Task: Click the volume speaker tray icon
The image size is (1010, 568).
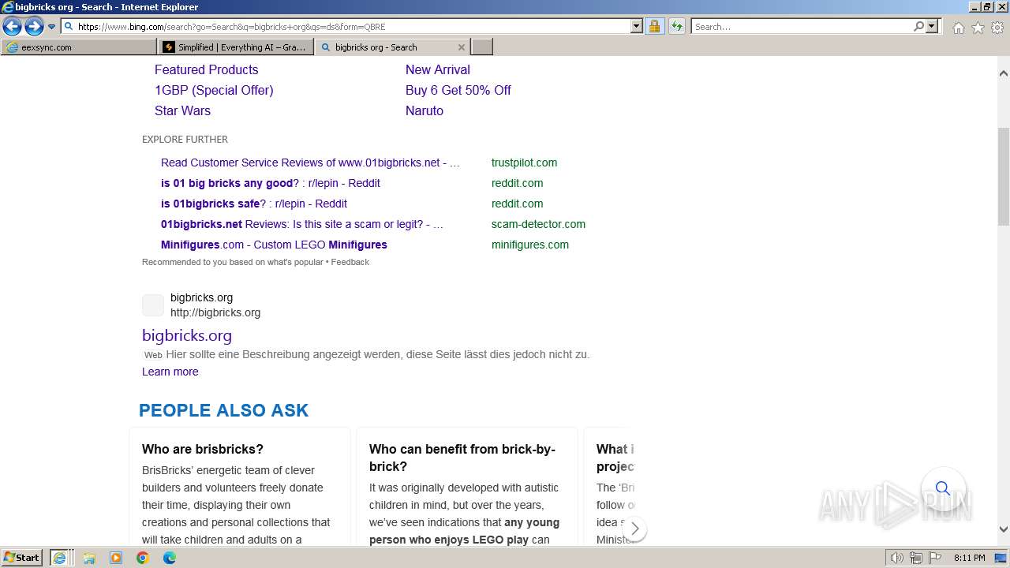Action: (897, 558)
